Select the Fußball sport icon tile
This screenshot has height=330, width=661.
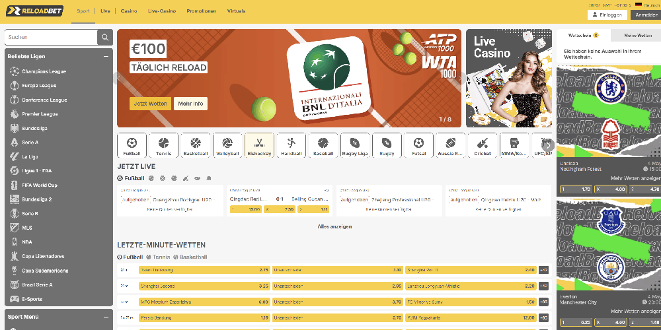click(x=132, y=146)
